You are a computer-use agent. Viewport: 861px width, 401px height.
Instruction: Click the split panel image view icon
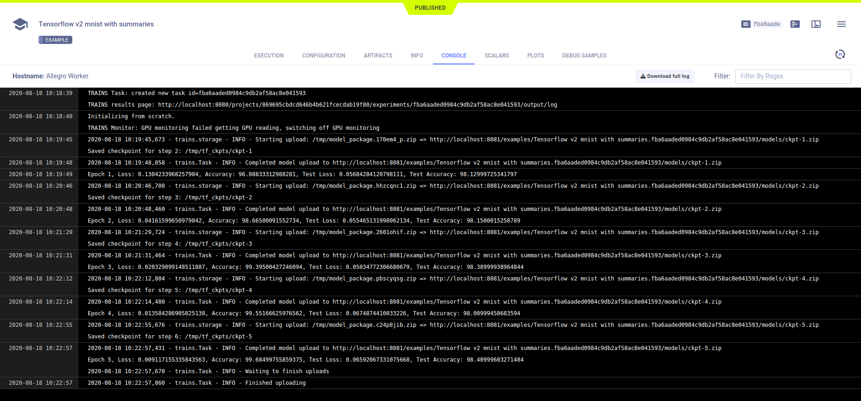tap(816, 24)
